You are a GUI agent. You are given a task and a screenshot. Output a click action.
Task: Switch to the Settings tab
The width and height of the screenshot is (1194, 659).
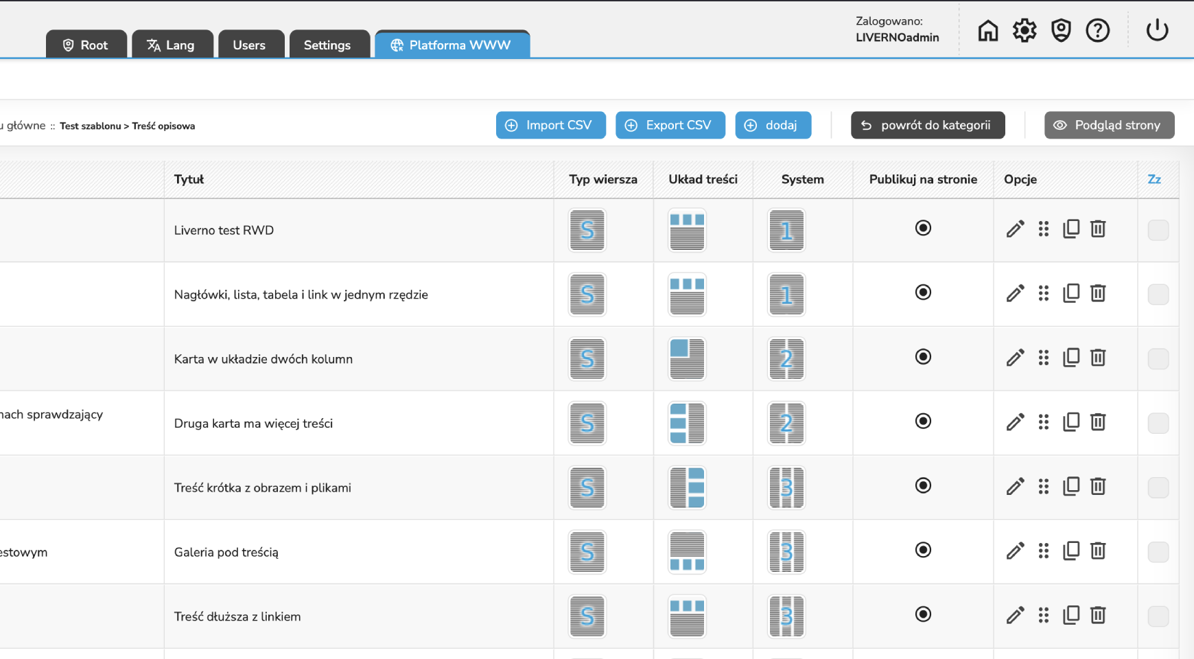tap(329, 45)
